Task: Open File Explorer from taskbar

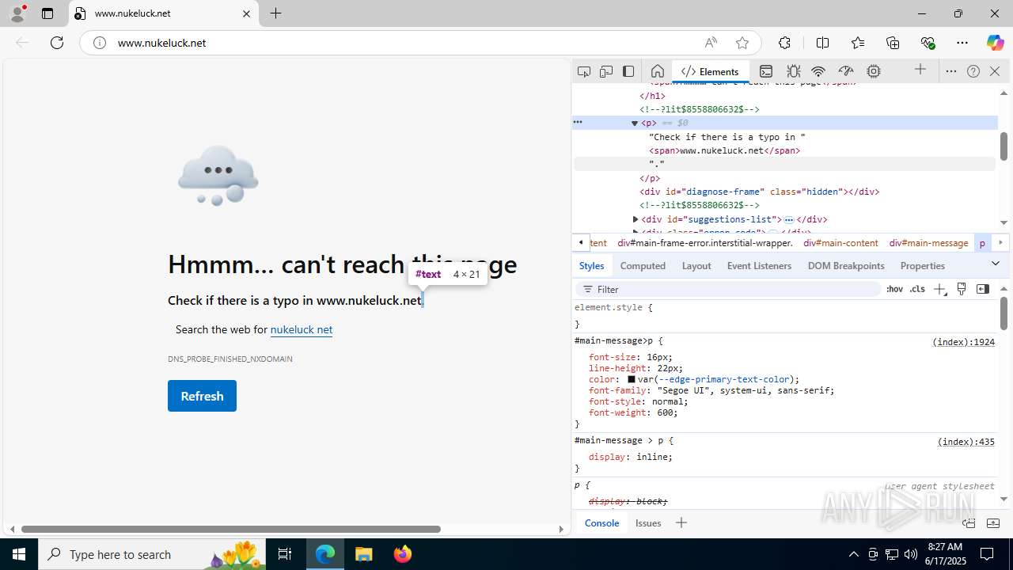Action: [363, 554]
